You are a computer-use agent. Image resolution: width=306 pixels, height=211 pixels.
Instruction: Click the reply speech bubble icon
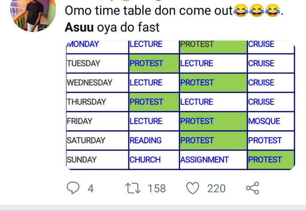[x=74, y=188]
